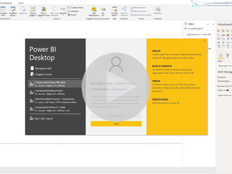Viewport: 232px width, 174px height.
Task: Click the Aggiorna refresh icon
Action: (23, 9)
